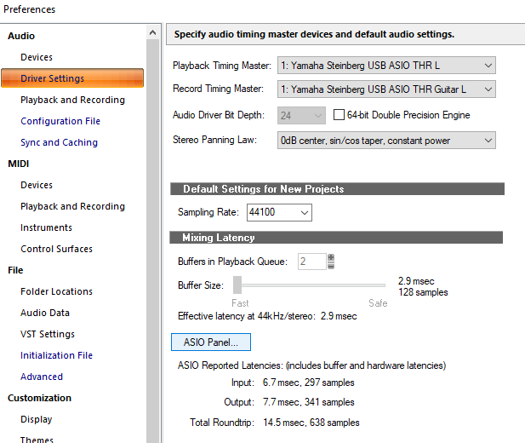The image size is (525, 443).
Task: Enable 64-bit Double Precision Engine checkbox
Action: click(340, 115)
